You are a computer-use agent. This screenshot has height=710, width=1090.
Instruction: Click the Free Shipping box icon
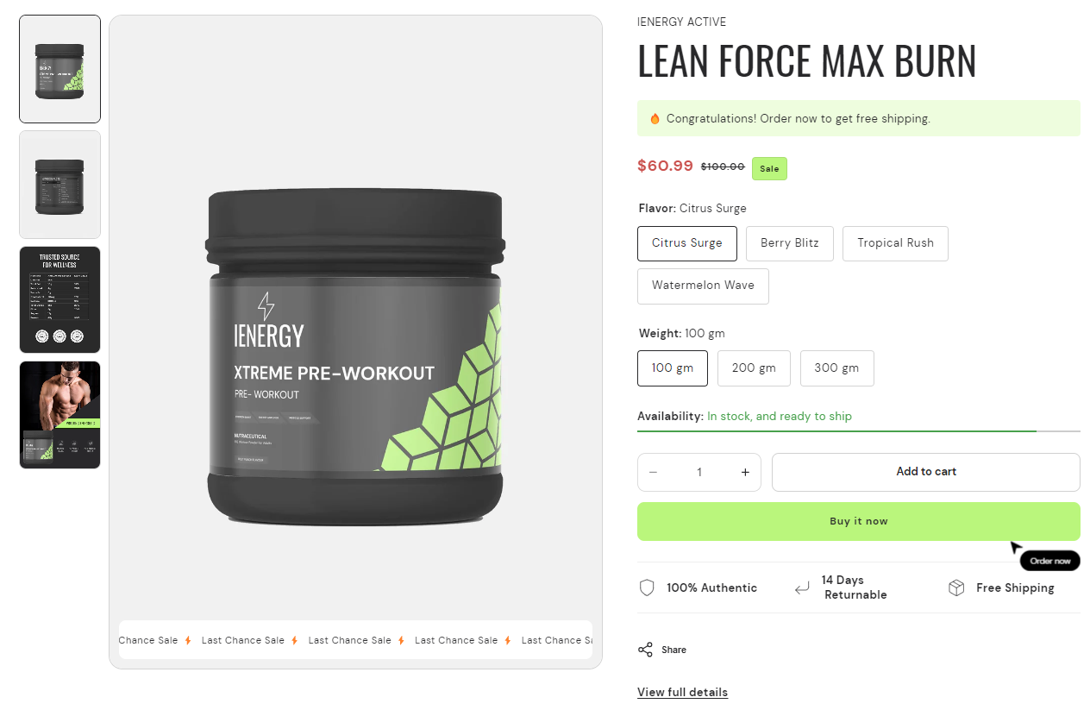pos(955,587)
